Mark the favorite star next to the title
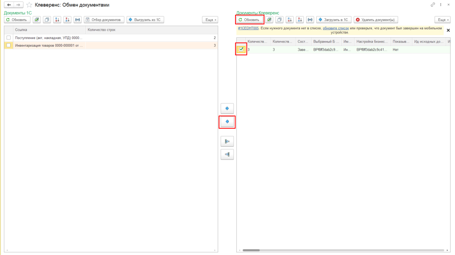 [x=29, y=4]
